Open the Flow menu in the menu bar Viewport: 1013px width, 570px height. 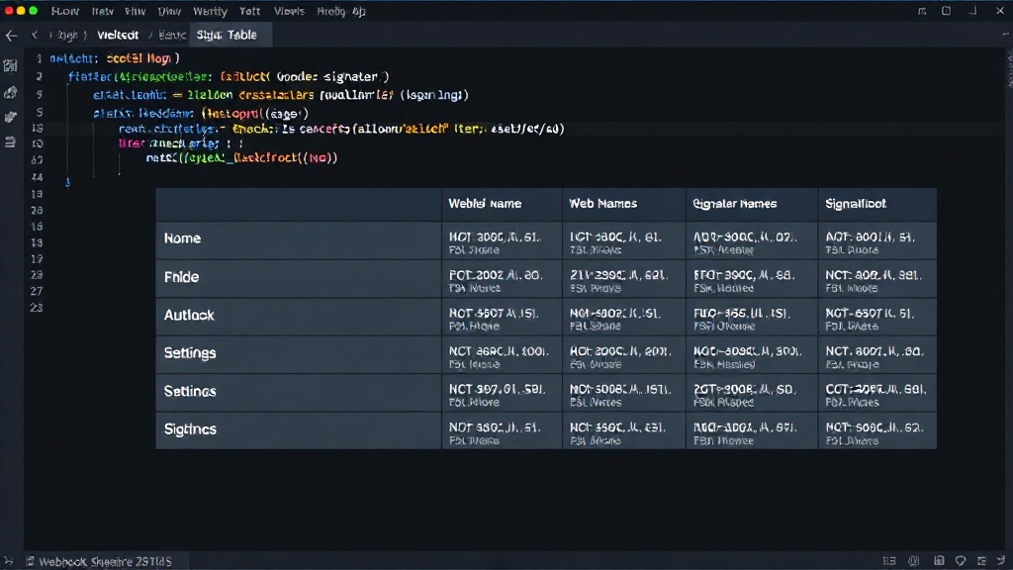(x=65, y=11)
